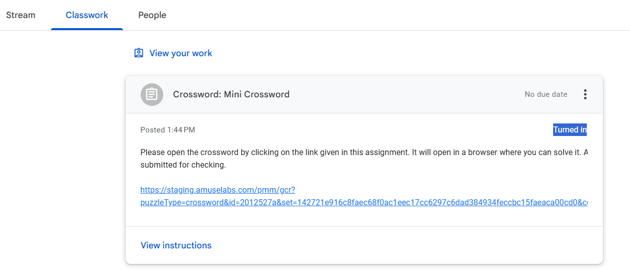The height and width of the screenshot is (280, 630).
Task: Click the blue underline beneath Classwork
Action: tap(87, 29)
